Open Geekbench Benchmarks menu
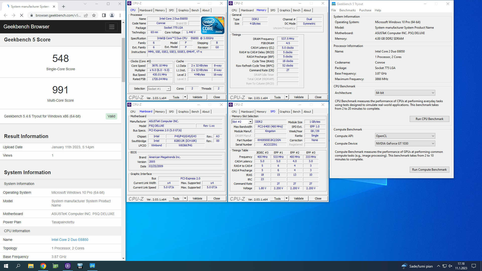 347,10
